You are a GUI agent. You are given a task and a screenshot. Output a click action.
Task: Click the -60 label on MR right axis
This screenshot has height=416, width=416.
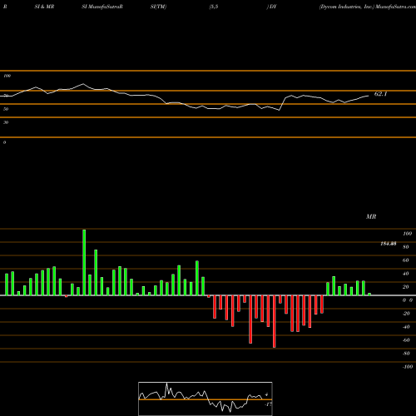[x=406, y=340]
